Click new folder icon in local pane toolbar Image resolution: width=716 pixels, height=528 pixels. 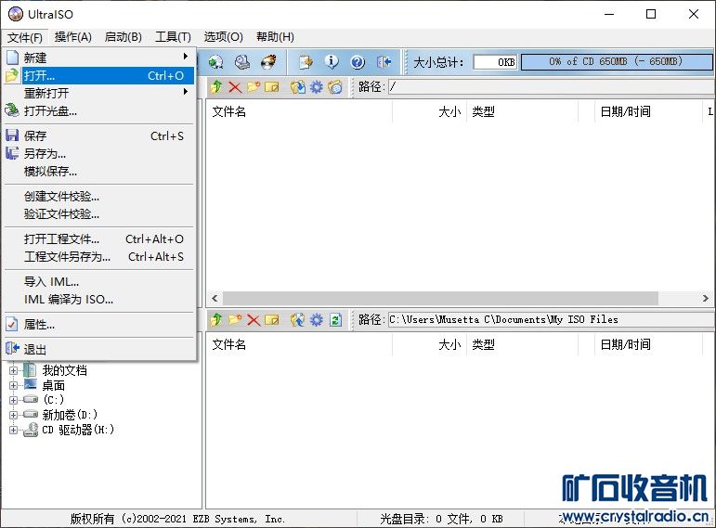point(235,319)
